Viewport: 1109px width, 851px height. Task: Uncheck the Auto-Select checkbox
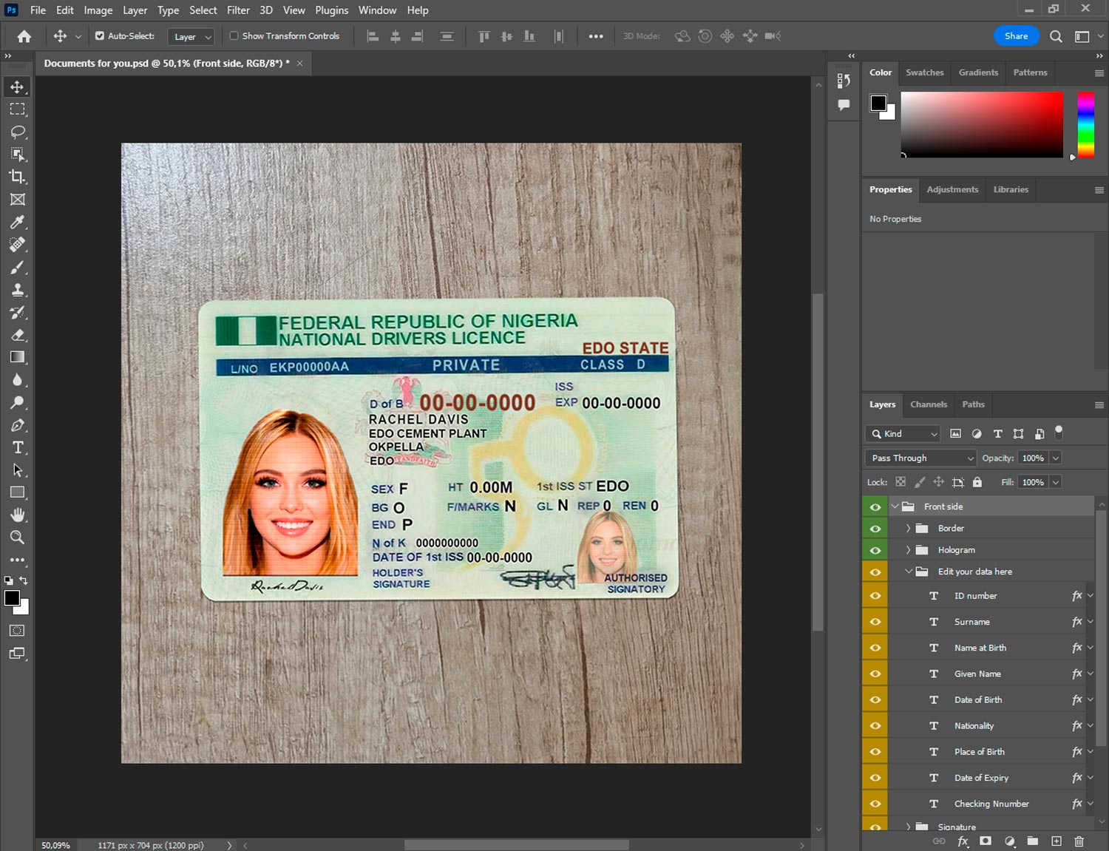[x=100, y=35]
